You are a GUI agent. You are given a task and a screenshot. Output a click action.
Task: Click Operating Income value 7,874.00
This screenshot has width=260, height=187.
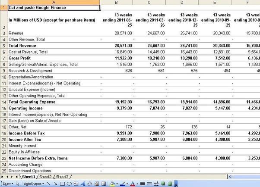tap(149, 108)
